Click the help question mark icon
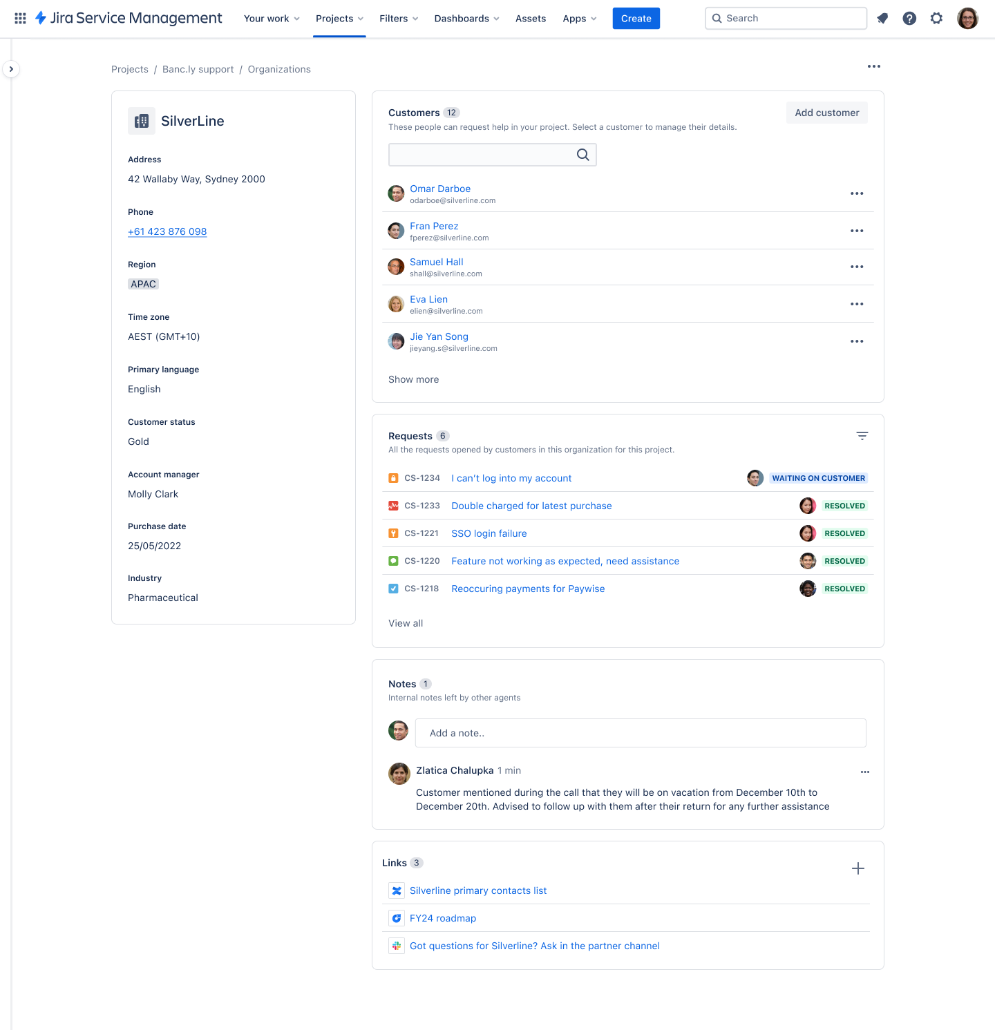Viewport: 995px width, 1030px height. pyautogui.click(x=909, y=19)
